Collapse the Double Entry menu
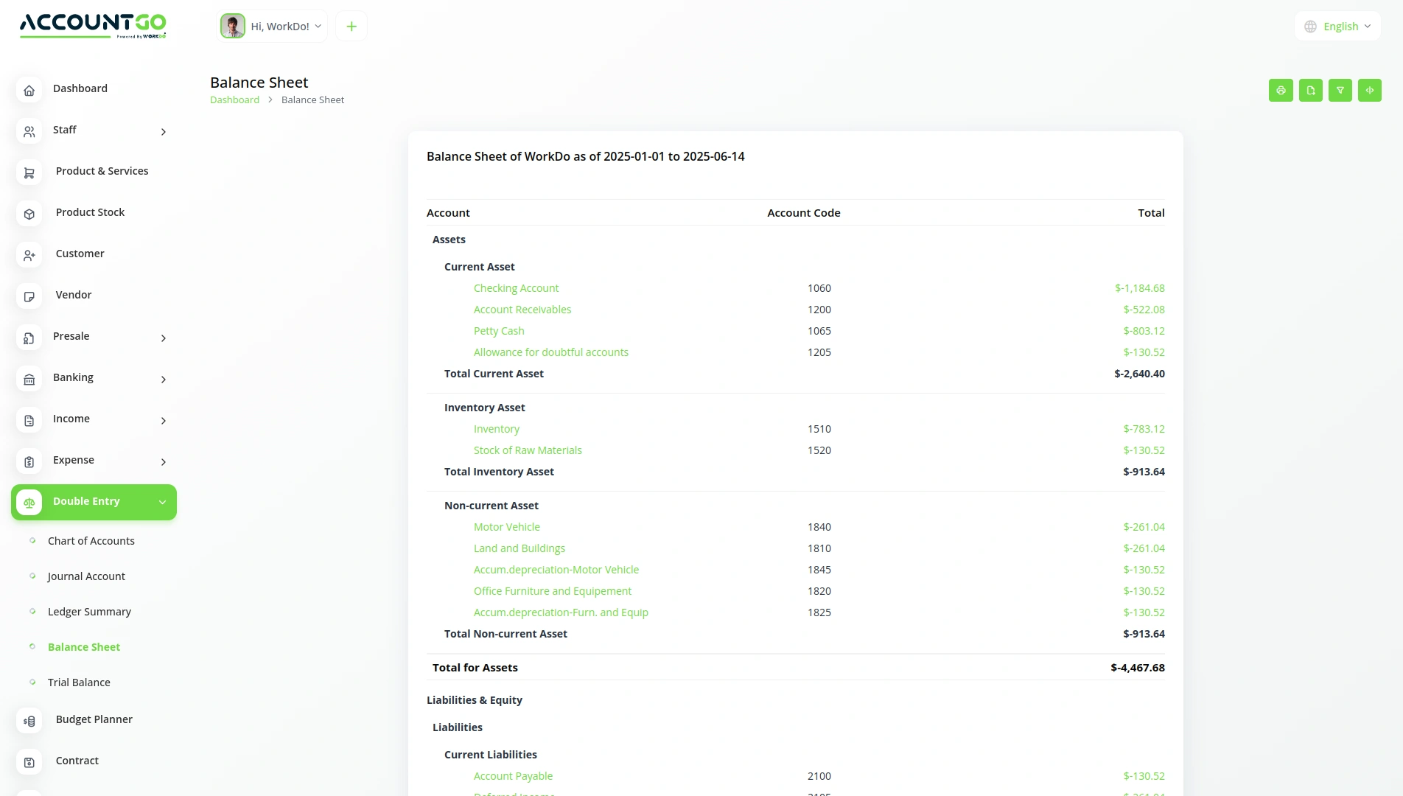Image resolution: width=1403 pixels, height=796 pixels. coord(162,502)
